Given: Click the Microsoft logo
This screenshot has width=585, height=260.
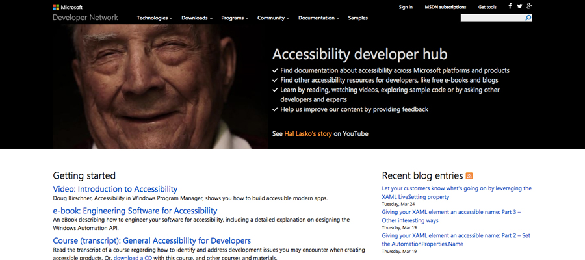Looking at the screenshot, I should pos(68,7).
